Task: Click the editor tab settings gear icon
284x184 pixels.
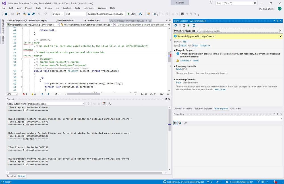Action: 170,20
